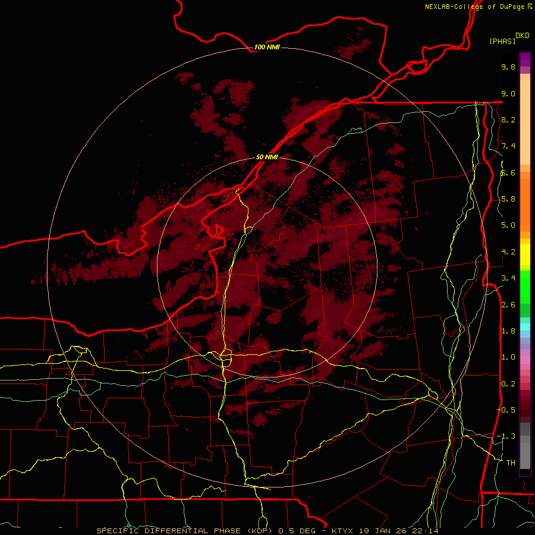Click the 9.8 value on color scale
This screenshot has height=535, width=535.
(x=508, y=67)
